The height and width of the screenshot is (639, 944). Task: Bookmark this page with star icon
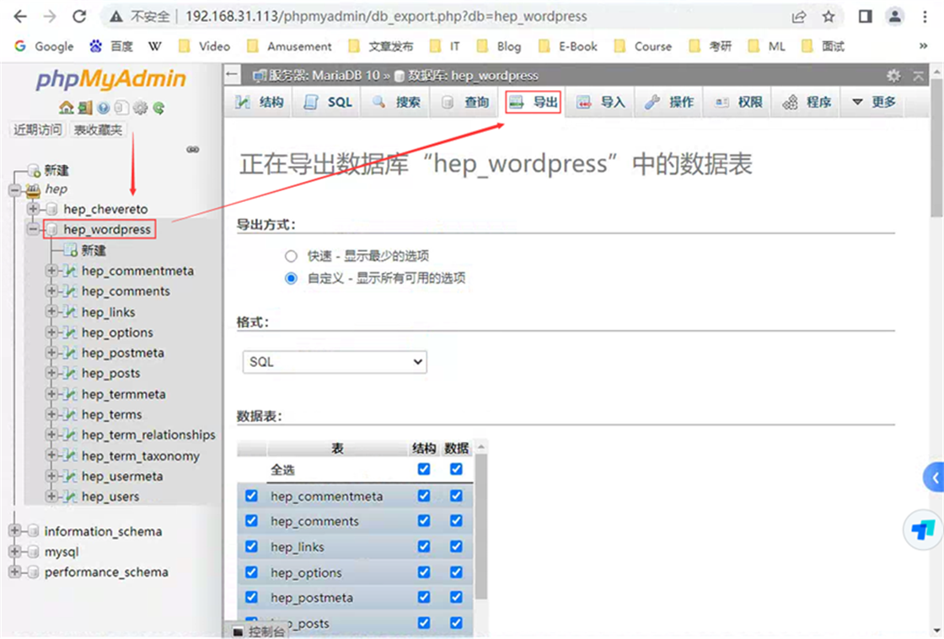[x=829, y=17]
